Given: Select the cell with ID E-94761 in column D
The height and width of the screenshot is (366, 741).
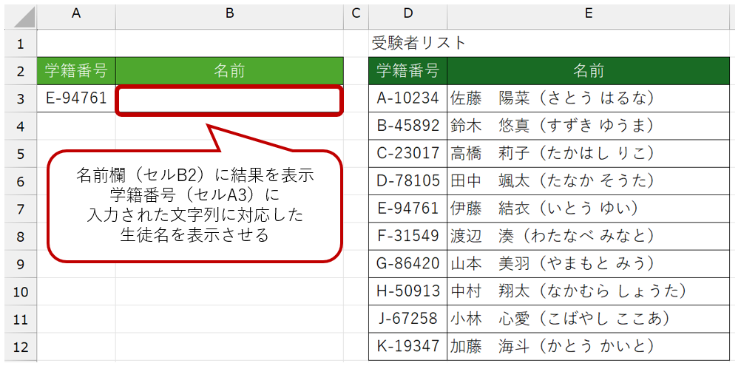Looking at the screenshot, I should [x=407, y=209].
